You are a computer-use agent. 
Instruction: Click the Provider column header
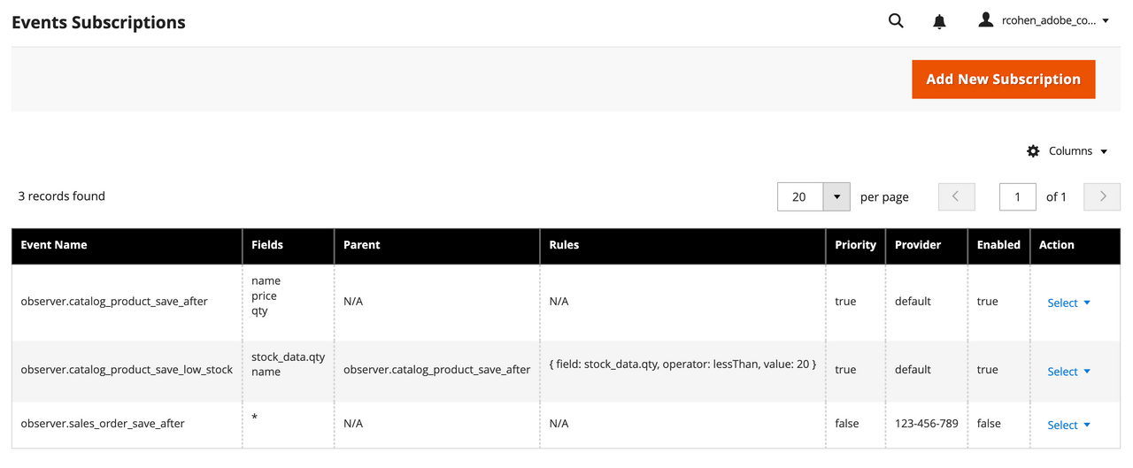click(x=918, y=245)
